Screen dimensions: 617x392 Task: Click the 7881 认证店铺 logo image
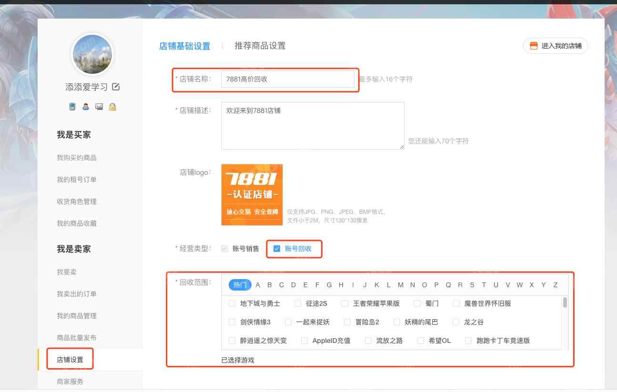coord(252,195)
